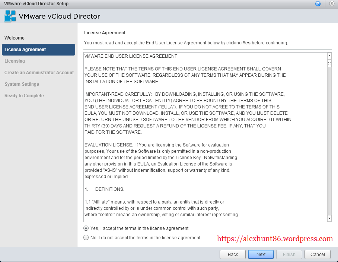Select the Ready to Complete step

(x=24, y=96)
